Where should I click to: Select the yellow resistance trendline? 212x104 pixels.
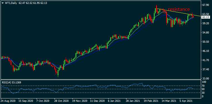point(178,12)
